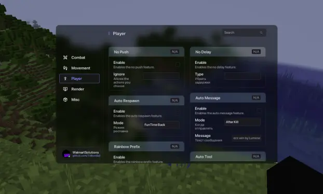Click the Mode label under Auto Message
This screenshot has width=323, height=194.
(200, 120)
